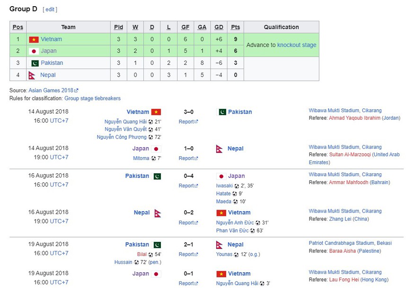
Task: Open Report link for Japan 0–1 Vietnam
Action: (x=188, y=283)
